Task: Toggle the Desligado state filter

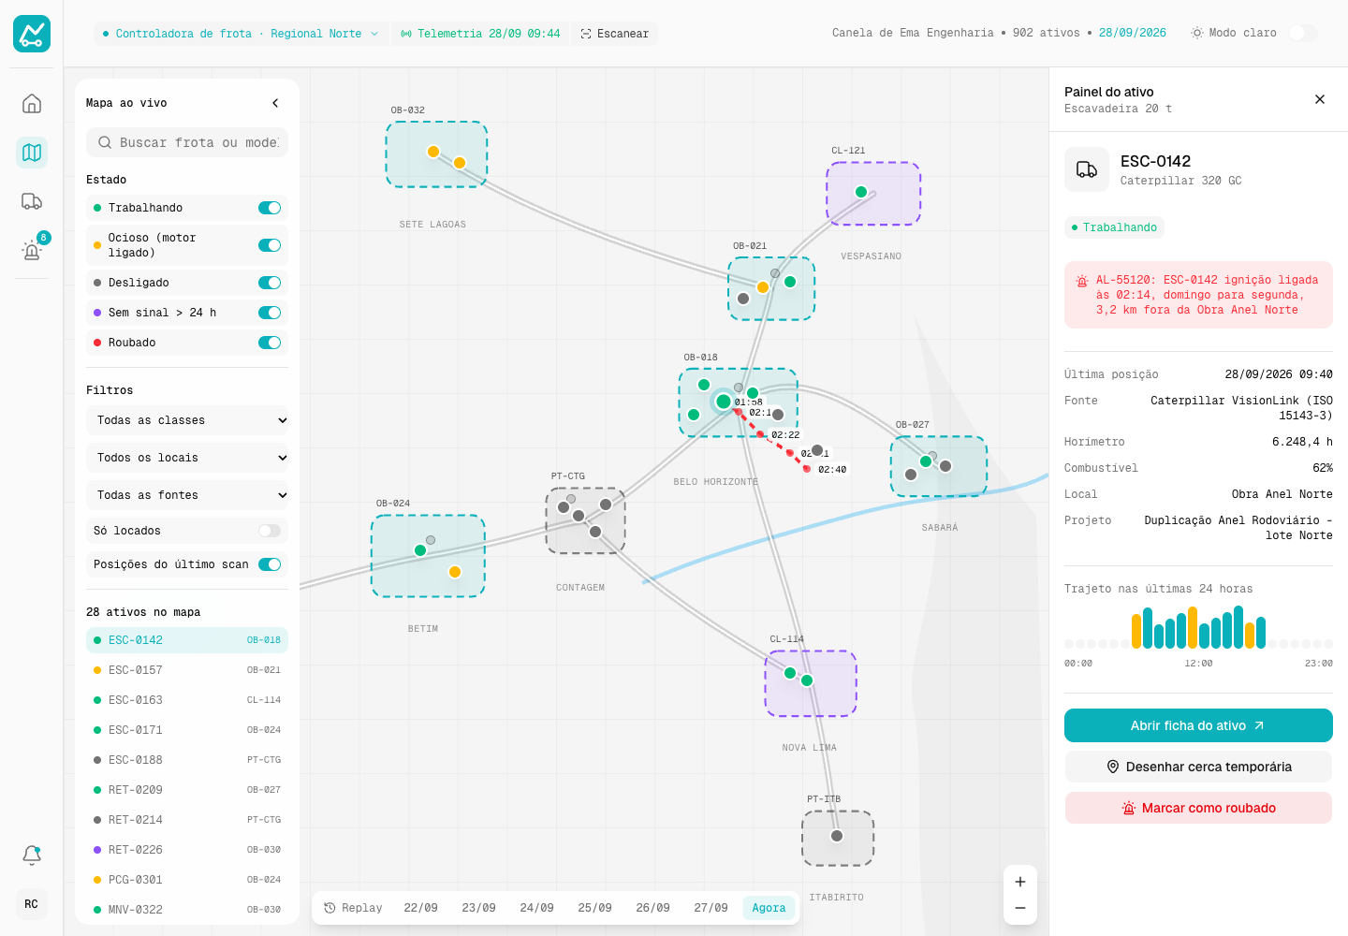Action: tap(270, 283)
